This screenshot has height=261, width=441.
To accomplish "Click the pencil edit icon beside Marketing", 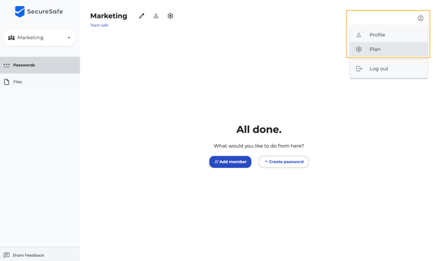I will (x=142, y=16).
